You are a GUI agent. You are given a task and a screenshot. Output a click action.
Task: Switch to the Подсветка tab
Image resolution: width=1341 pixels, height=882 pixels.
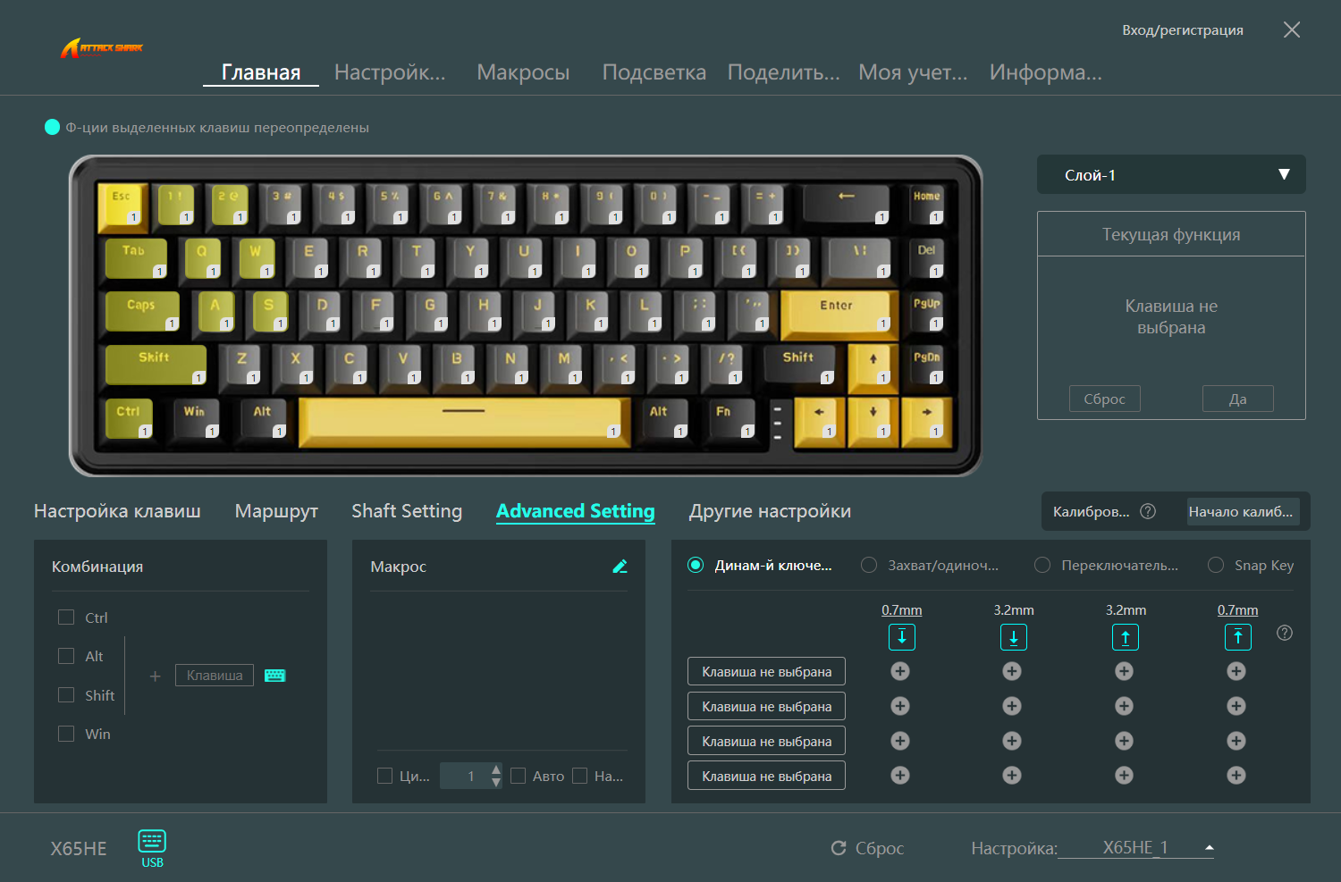(x=654, y=72)
